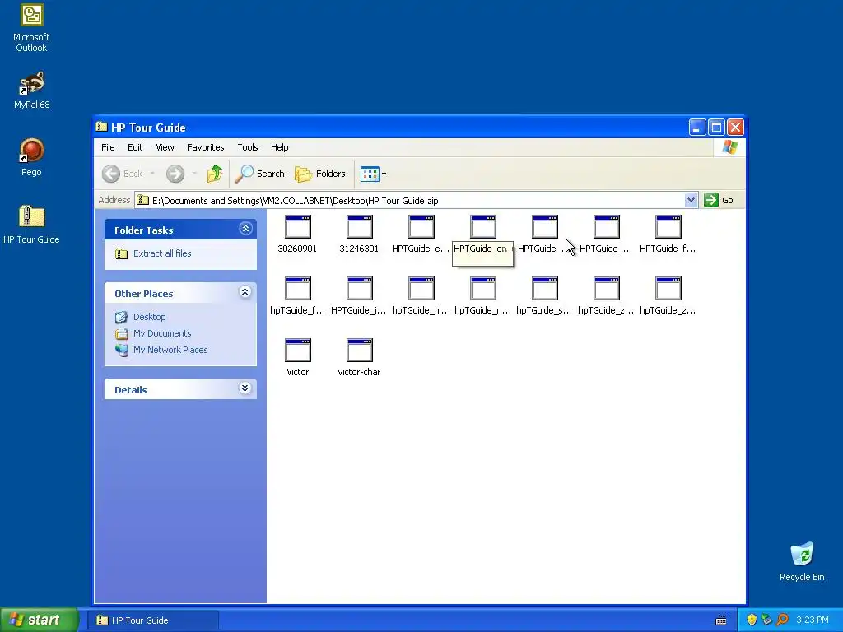
Task: Minimize the HP Tour Guide window
Action: 696,128
